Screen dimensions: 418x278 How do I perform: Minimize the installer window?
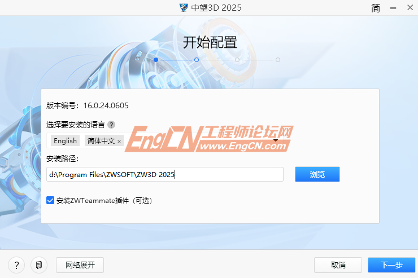point(393,8)
